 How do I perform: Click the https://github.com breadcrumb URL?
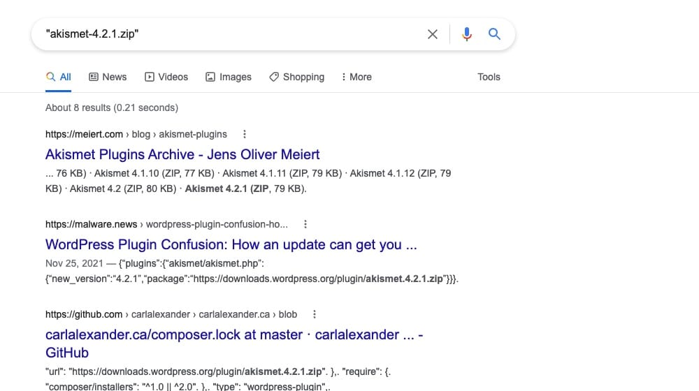[84, 314]
